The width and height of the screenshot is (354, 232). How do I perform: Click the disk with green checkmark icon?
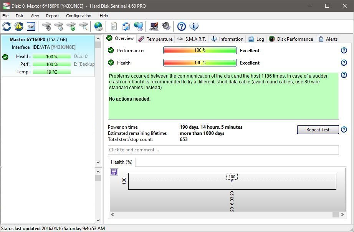[x=71, y=27]
